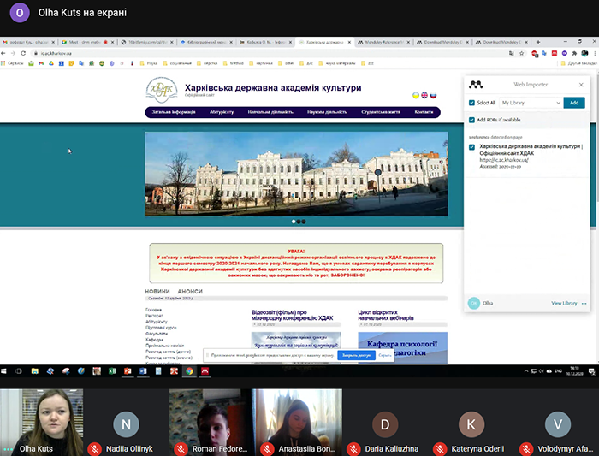Switch to the НОВИНИ tab
This screenshot has height=456, width=599.
click(x=157, y=292)
